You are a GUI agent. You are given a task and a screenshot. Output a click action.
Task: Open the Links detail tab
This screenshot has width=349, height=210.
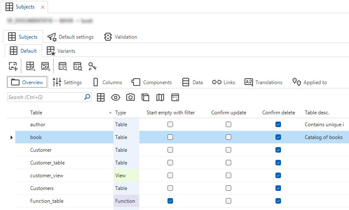(x=224, y=82)
